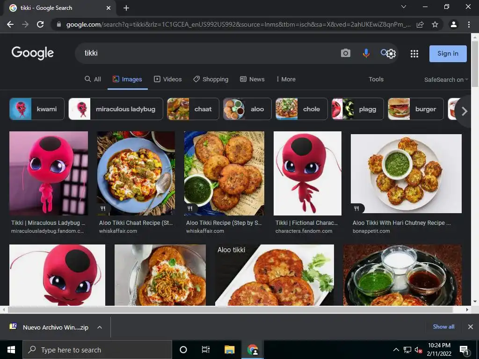Open Aloo Tikki Recipe Step by Step image
Screen dimensions: 479x359
point(224,173)
